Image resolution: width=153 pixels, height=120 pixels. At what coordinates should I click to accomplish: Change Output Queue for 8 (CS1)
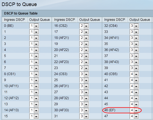tap(34, 74)
